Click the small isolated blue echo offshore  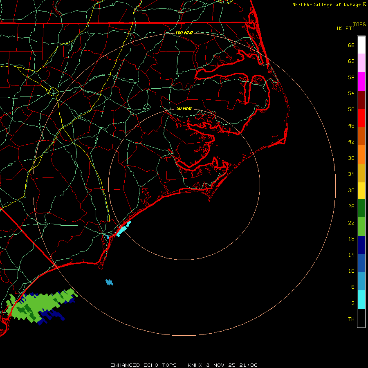pyautogui.click(x=109, y=282)
